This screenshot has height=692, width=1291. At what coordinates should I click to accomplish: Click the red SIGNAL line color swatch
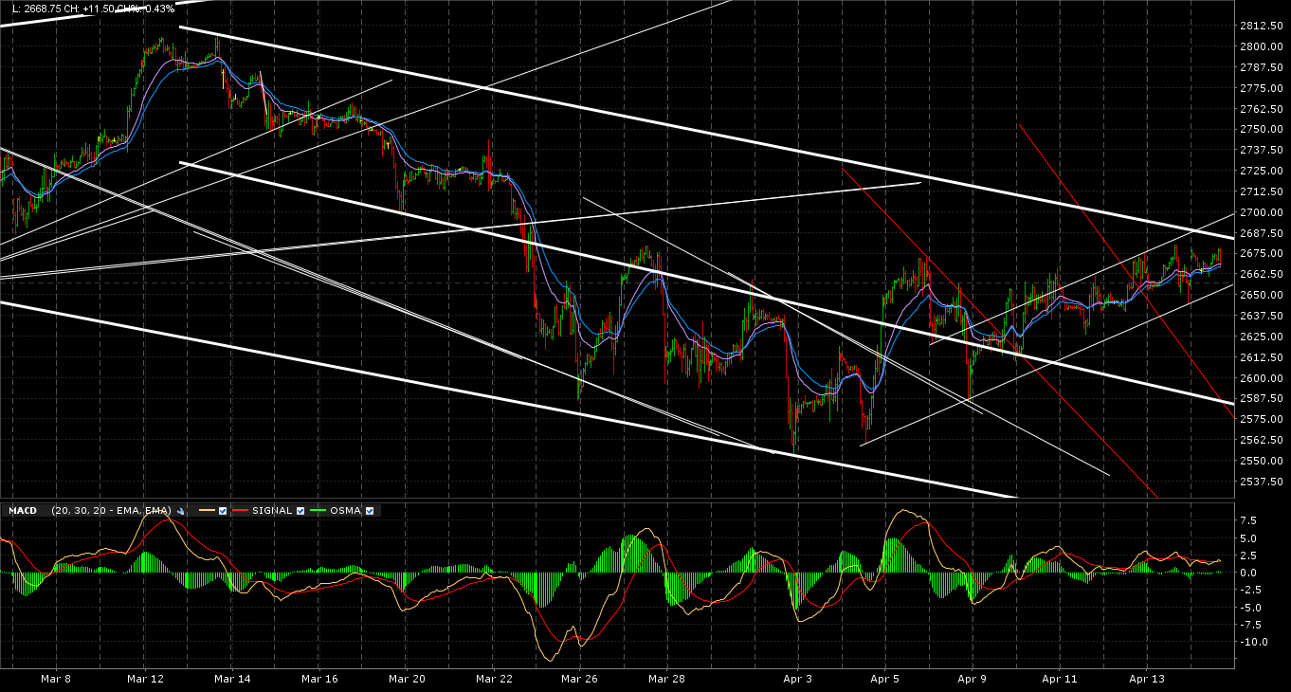click(240, 510)
